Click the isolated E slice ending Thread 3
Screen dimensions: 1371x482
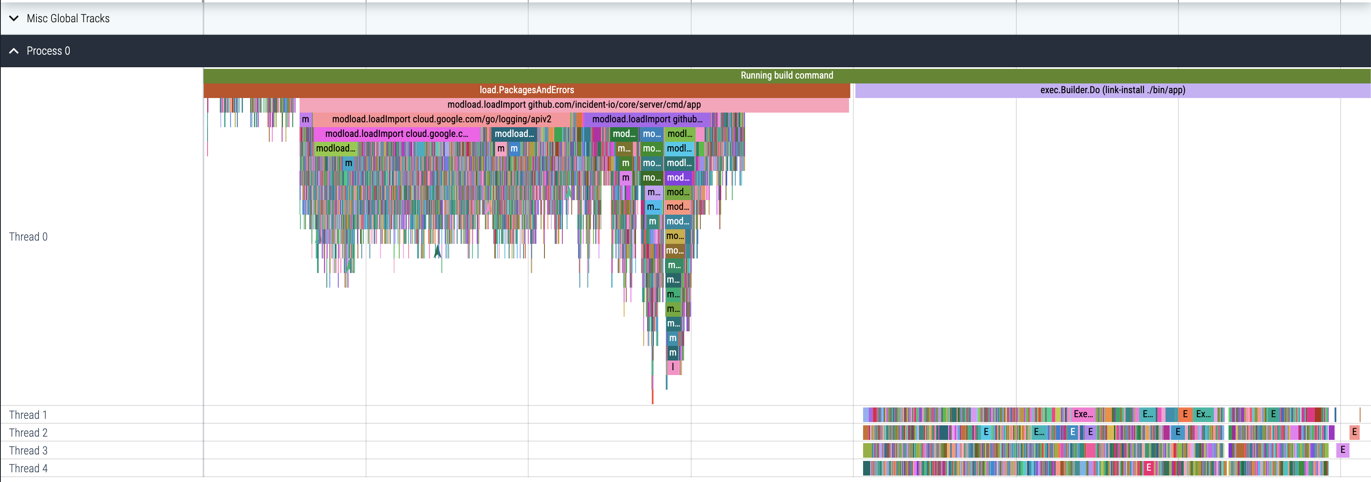pyautogui.click(x=1343, y=450)
